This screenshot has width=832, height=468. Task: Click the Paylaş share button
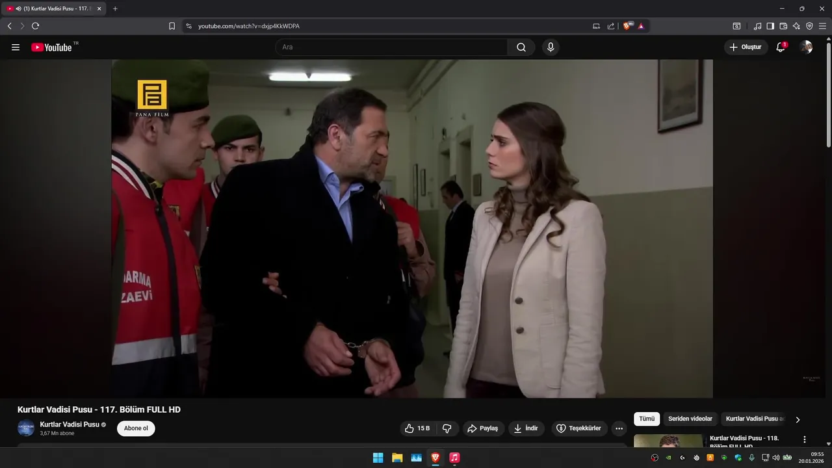click(483, 428)
